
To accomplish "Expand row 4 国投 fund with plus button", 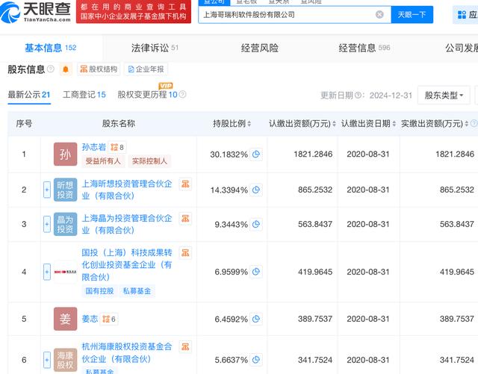I will [x=47, y=272].
